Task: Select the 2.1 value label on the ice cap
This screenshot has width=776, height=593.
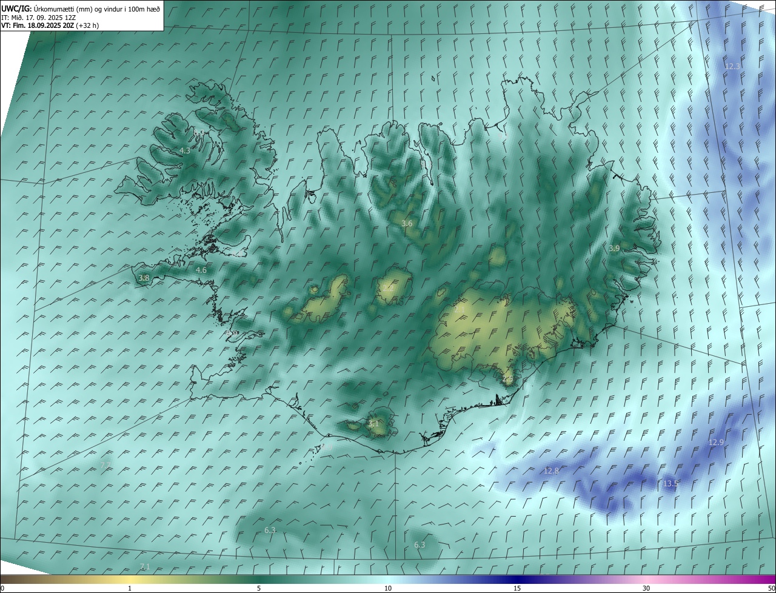Action: pyautogui.click(x=459, y=309)
